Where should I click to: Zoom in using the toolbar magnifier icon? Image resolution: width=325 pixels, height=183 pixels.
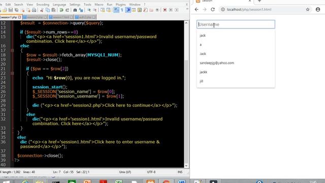tap(89, 10)
